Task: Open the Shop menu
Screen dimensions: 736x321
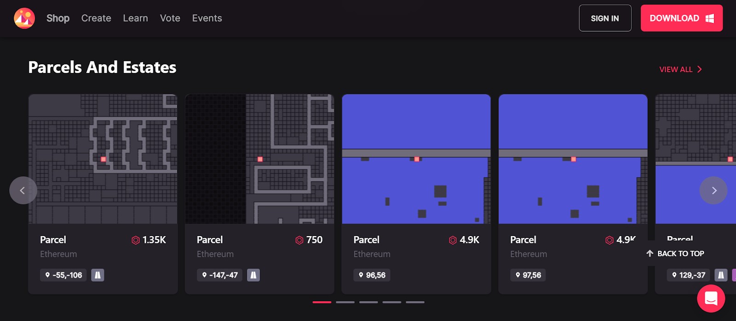Action: tap(58, 18)
